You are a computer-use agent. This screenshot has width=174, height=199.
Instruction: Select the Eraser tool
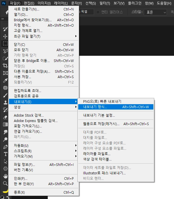click(x=5, y=117)
